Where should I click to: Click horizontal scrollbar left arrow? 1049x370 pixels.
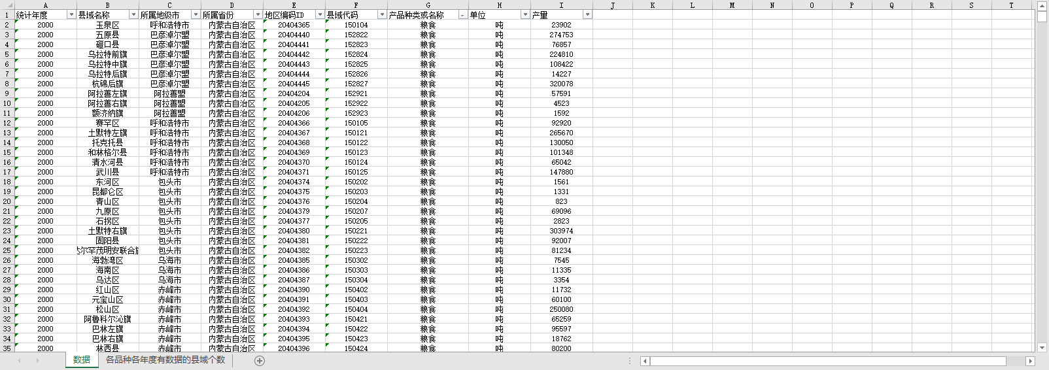[645, 361]
